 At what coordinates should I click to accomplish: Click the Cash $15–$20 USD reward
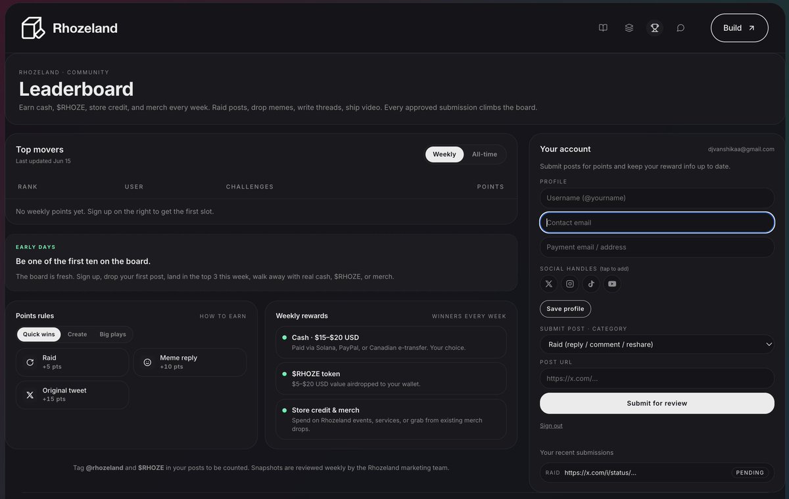pyautogui.click(x=391, y=342)
